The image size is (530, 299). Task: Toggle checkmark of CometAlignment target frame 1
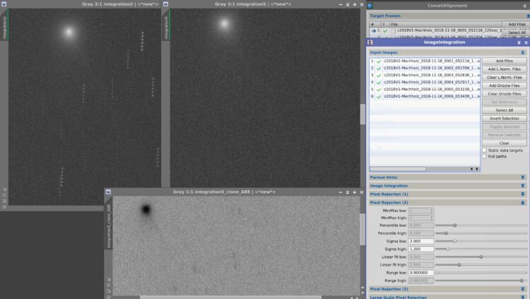[385, 31]
